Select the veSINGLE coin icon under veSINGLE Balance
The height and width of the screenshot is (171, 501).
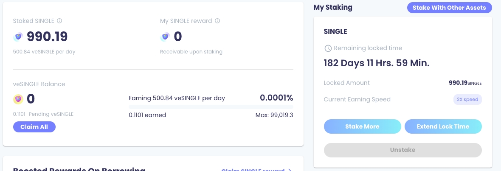[x=18, y=99]
